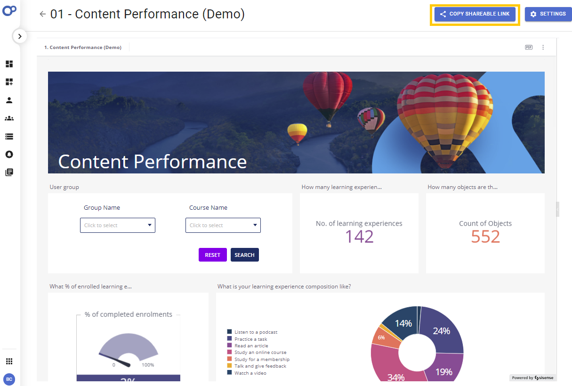Open the Dashboards icon in the sidebar
572x386 pixels.
coord(9,64)
